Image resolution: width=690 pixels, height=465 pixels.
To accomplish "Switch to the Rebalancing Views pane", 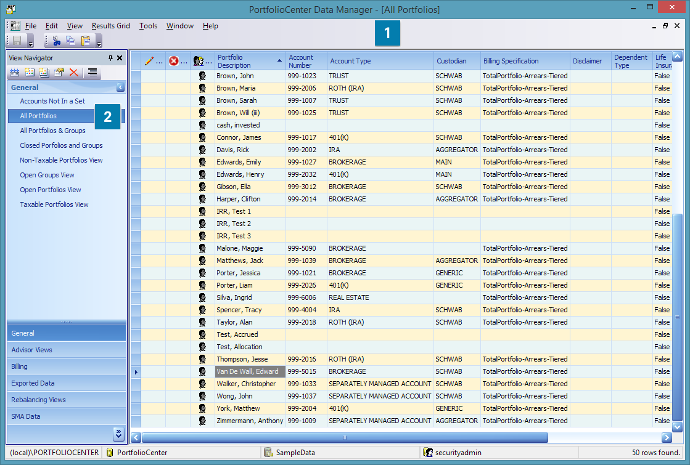I will pos(67,400).
